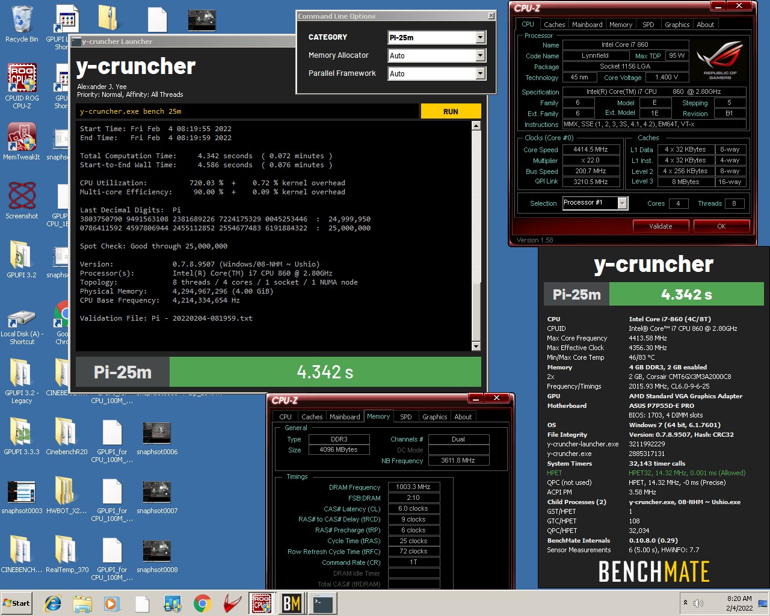The width and height of the screenshot is (770, 616).
Task: Click the Validate button in CPU-Z
Action: click(x=661, y=226)
